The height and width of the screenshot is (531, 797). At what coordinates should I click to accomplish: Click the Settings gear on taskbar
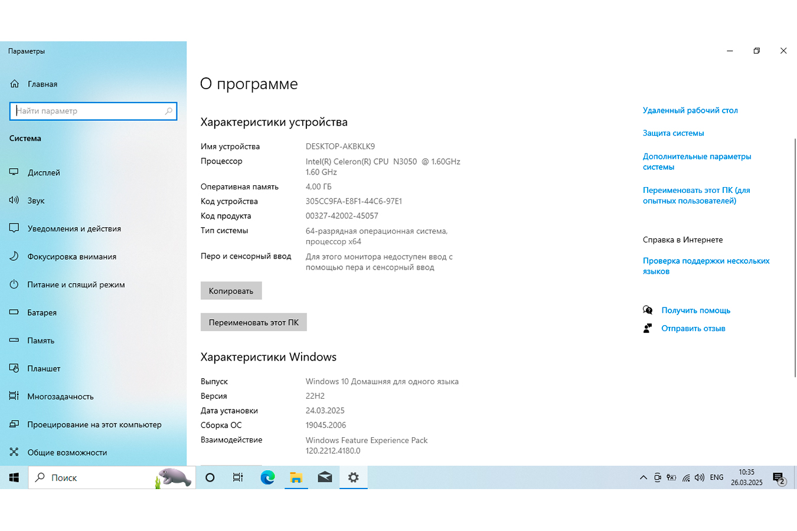click(x=354, y=477)
